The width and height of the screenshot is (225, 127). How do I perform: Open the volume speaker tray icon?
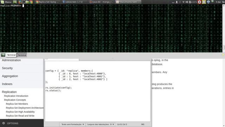187,2
